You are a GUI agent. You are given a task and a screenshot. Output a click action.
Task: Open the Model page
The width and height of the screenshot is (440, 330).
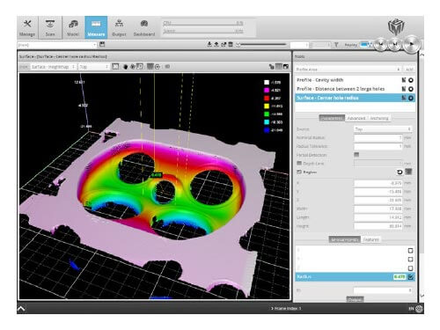(73, 27)
